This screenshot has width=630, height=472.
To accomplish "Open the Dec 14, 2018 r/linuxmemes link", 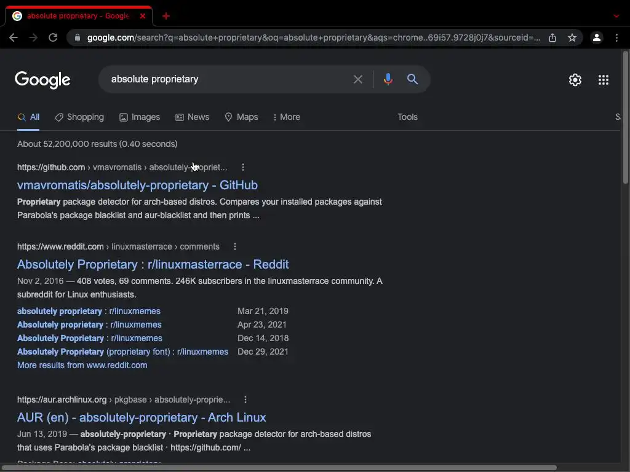I will coord(90,339).
